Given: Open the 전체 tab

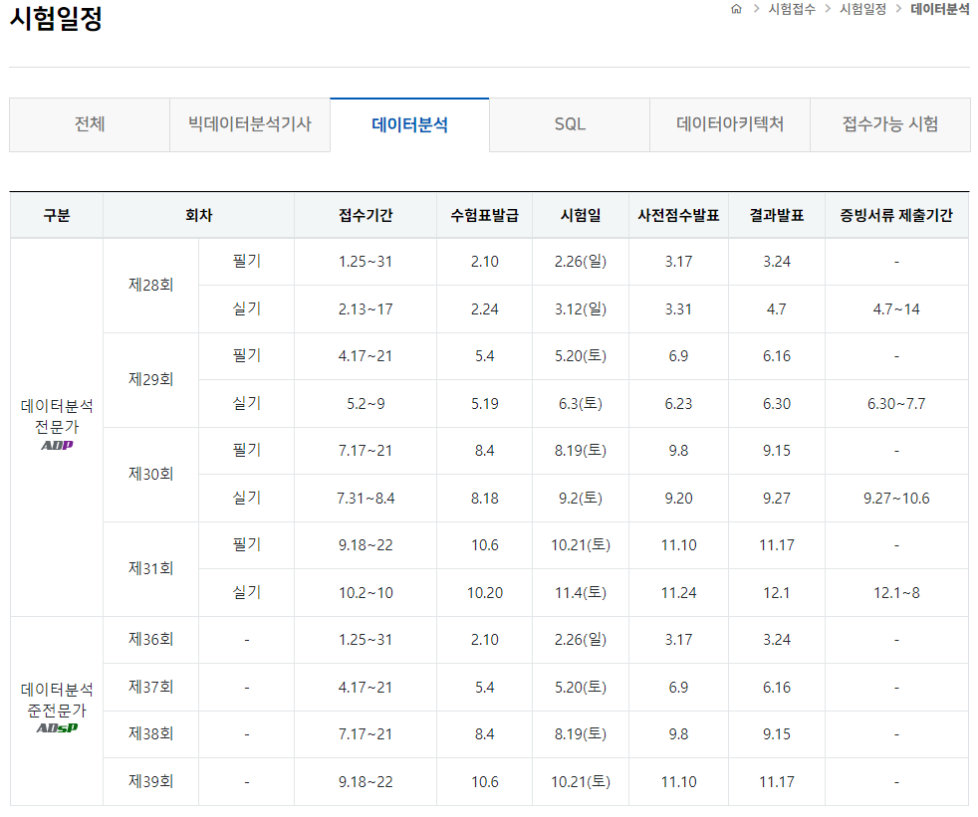Looking at the screenshot, I should point(90,124).
